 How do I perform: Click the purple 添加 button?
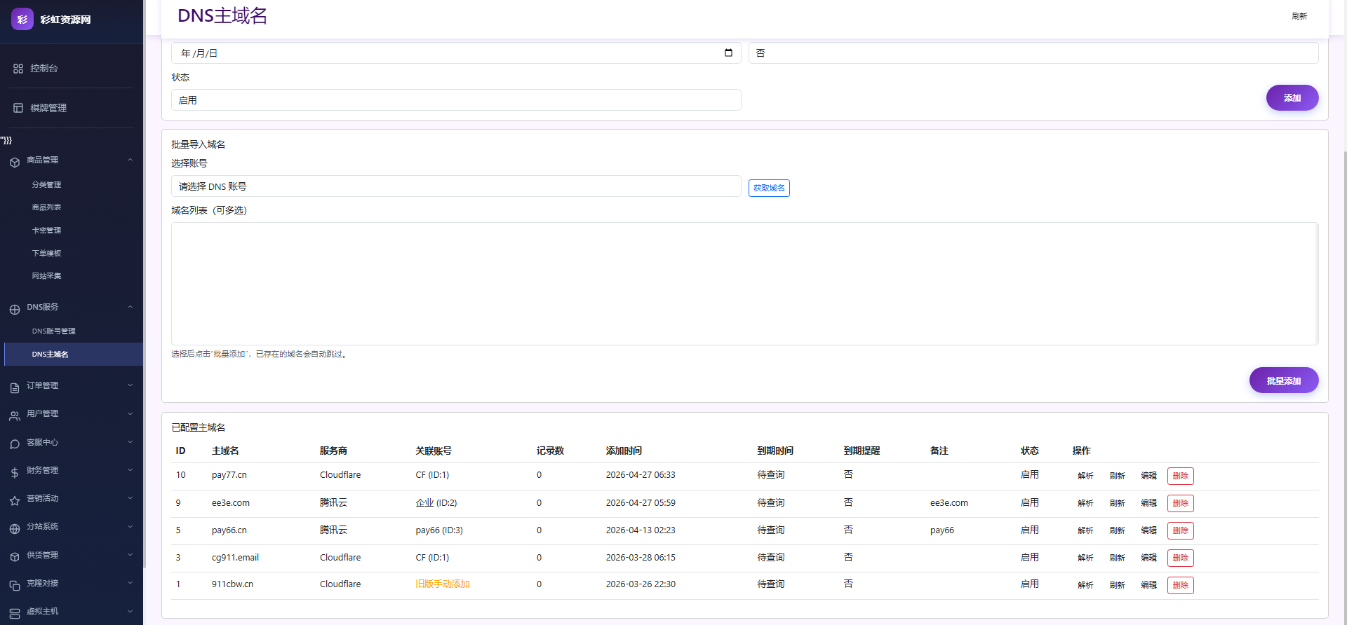pos(1292,98)
